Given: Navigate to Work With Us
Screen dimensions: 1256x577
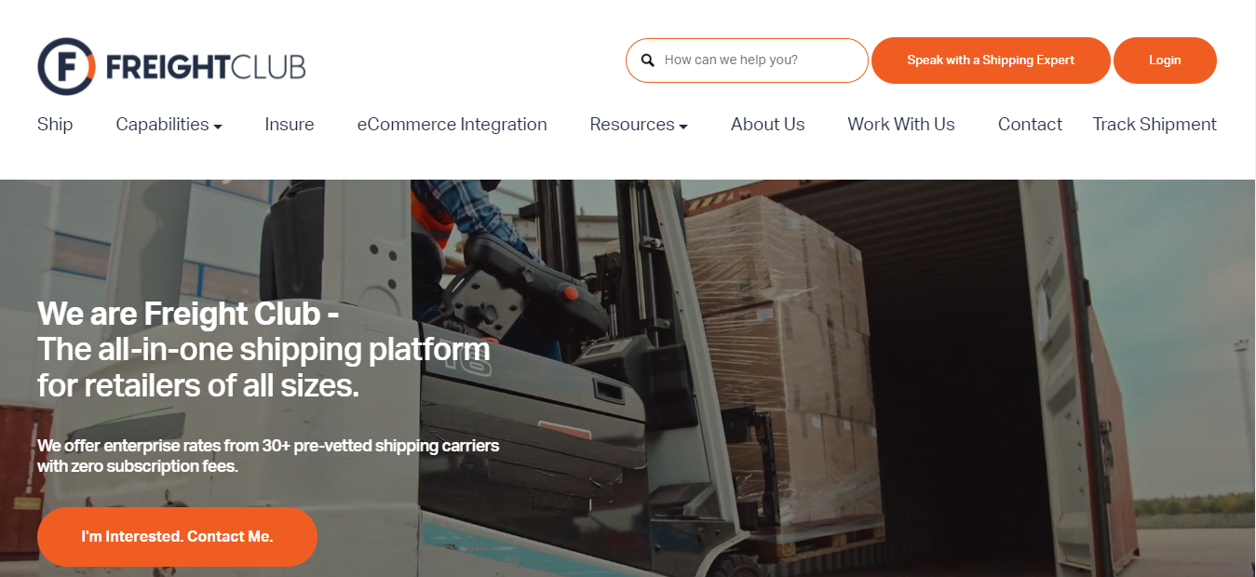Looking at the screenshot, I should click(x=901, y=125).
